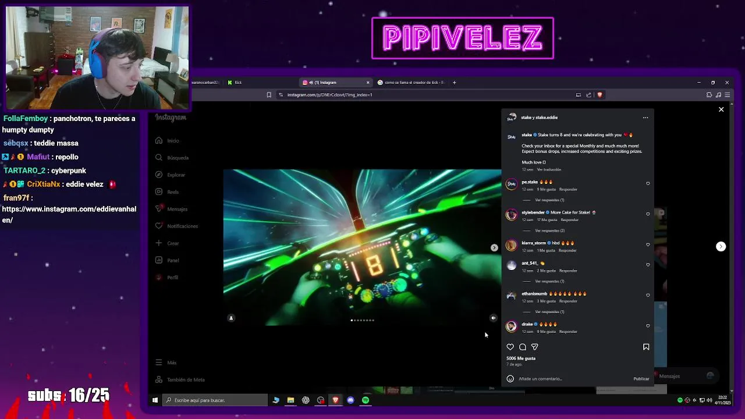Open a new browser tab

[x=455, y=83]
